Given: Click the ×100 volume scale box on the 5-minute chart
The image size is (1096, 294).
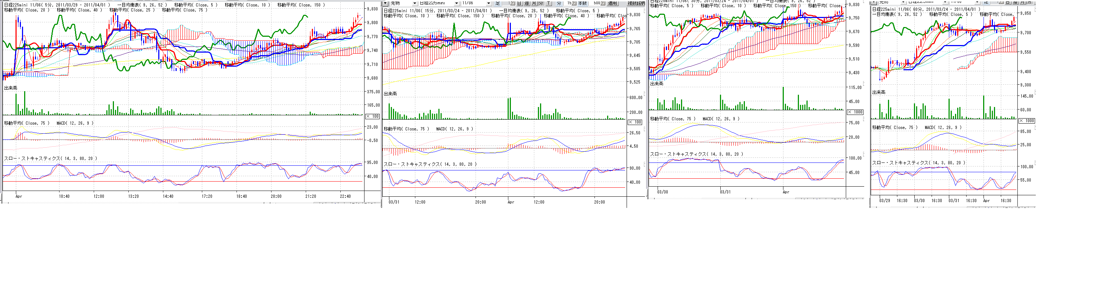Looking at the screenshot, I should (372, 116).
